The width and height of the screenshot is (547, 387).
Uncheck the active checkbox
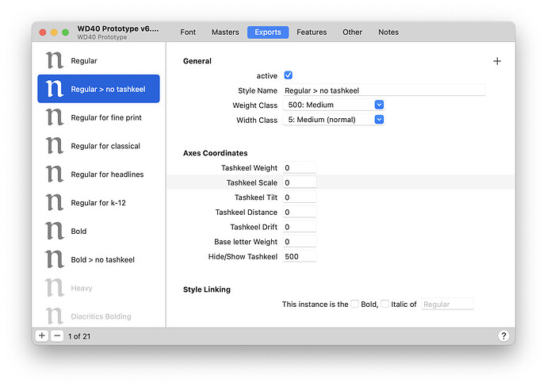point(289,75)
